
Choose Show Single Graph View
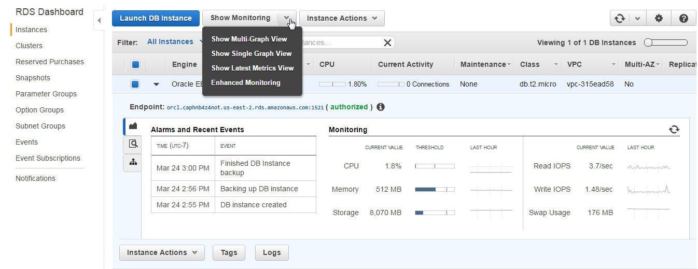pyautogui.click(x=252, y=53)
